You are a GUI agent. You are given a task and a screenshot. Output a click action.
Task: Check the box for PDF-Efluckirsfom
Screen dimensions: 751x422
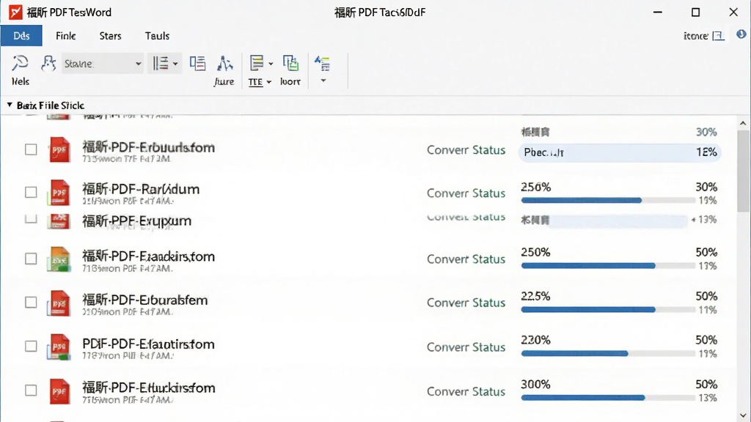(31, 390)
